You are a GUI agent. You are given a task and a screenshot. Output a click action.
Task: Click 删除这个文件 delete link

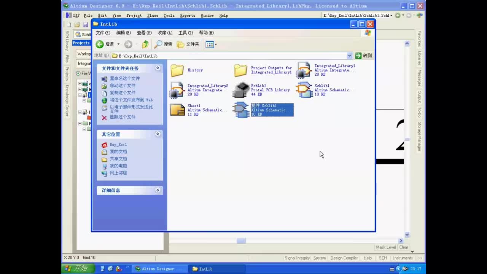(123, 117)
